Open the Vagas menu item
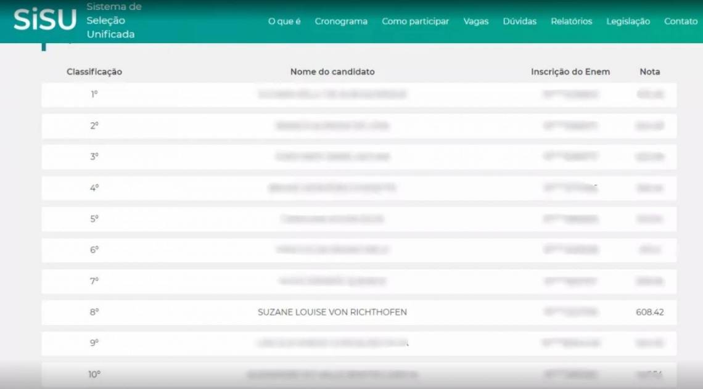 [475, 22]
